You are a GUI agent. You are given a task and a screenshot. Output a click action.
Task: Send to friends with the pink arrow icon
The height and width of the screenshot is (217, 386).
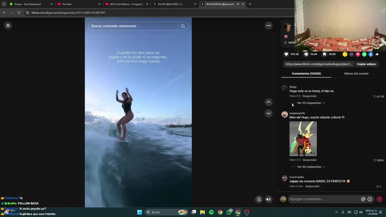click(x=358, y=54)
